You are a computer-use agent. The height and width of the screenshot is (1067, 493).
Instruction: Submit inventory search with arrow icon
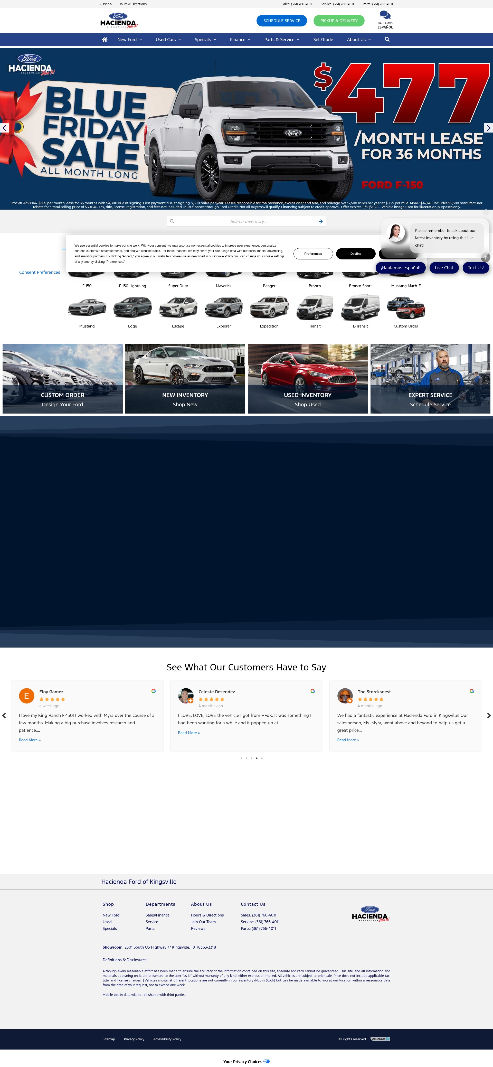point(320,222)
